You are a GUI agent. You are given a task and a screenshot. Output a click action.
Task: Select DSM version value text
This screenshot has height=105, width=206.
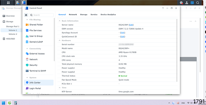[x=131, y=29]
